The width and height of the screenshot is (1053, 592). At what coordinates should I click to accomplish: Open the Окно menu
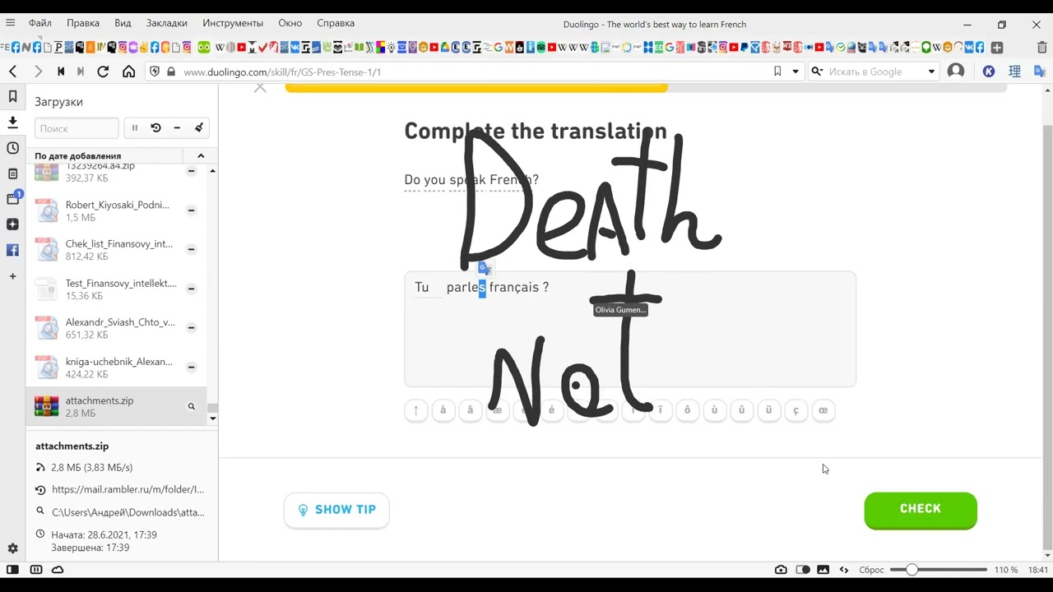(290, 23)
